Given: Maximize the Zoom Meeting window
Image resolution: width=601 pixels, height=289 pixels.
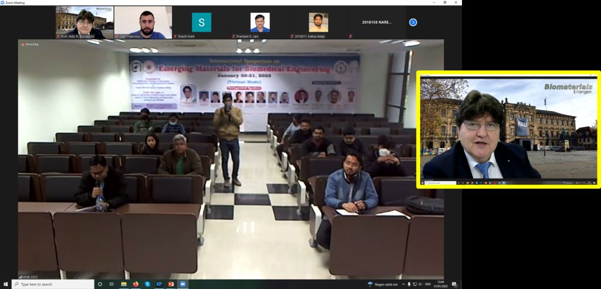Looking at the screenshot, I should click(x=445, y=2).
